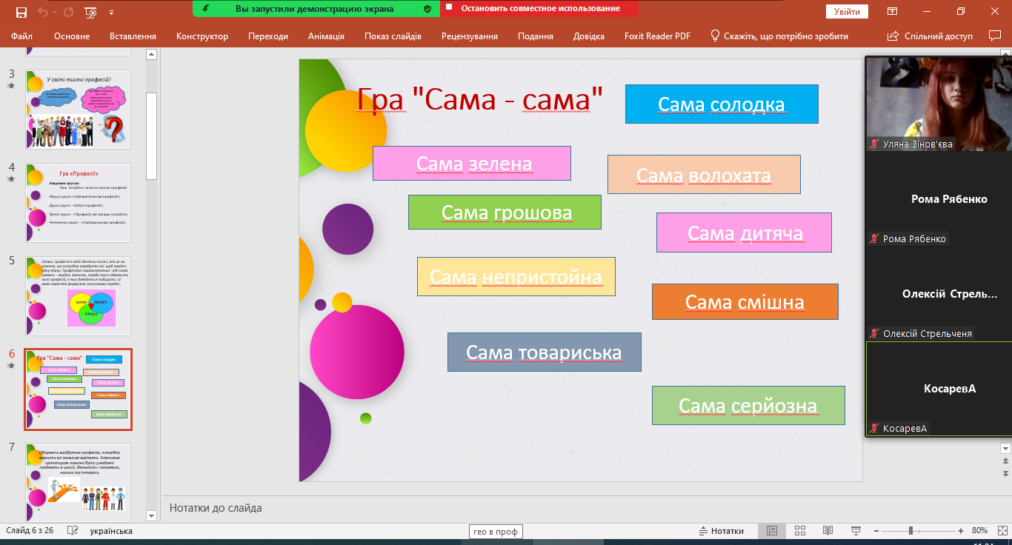Open the Конструктор tab
1012x545 pixels.
pos(202,36)
